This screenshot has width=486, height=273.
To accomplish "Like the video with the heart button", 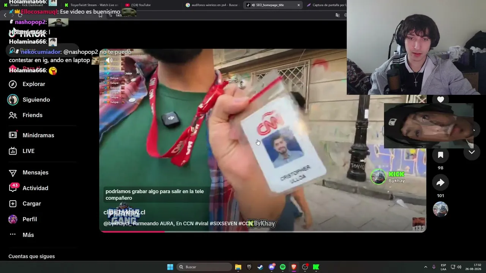I will [440, 100].
